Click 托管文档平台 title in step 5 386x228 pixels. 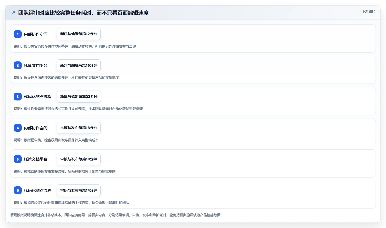tap(36, 159)
